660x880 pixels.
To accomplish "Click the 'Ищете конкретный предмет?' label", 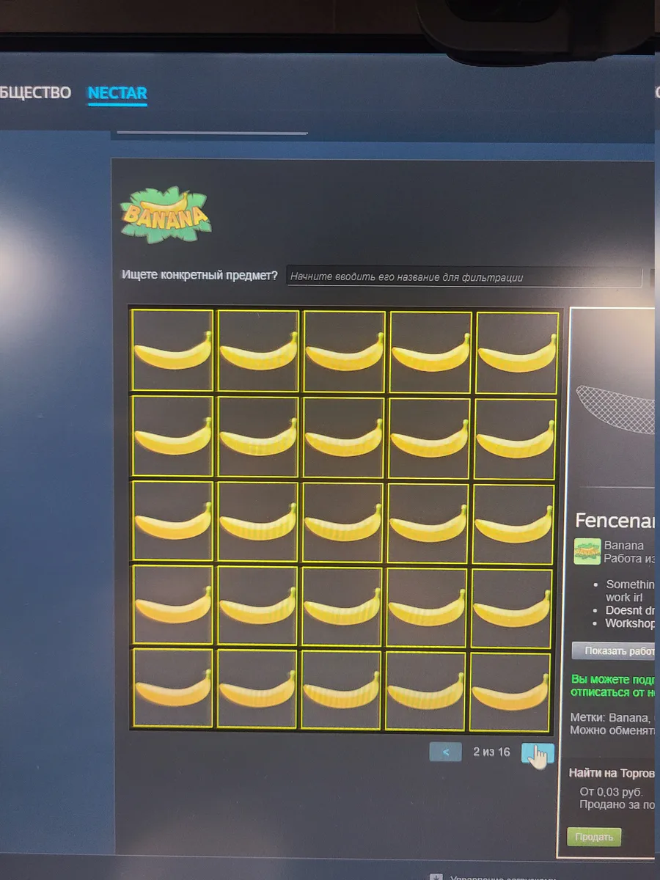I will coord(199,276).
